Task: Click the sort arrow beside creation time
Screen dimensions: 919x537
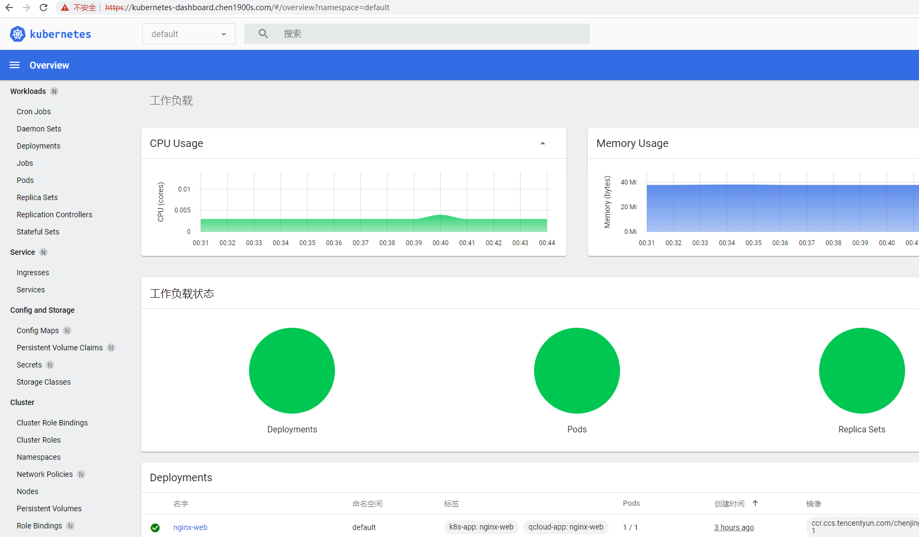Action: (755, 503)
